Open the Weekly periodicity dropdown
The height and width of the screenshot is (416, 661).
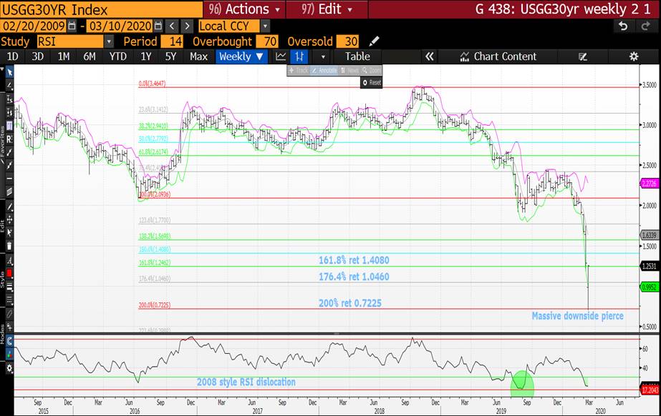pyautogui.click(x=241, y=56)
